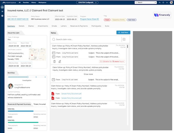Click the first email envelope icon
The height and width of the screenshot is (133, 174).
click(54, 53)
